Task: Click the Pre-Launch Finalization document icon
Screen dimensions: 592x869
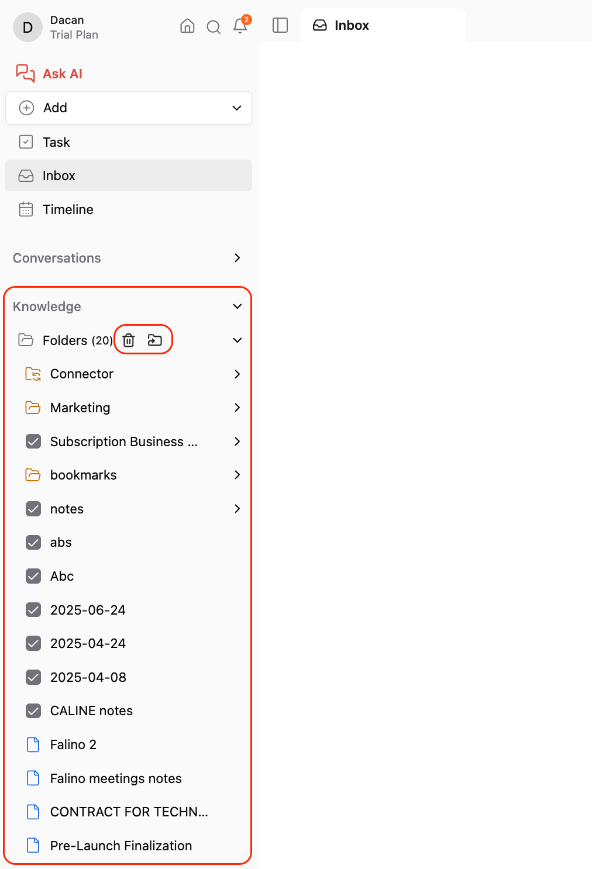Action: (33, 845)
